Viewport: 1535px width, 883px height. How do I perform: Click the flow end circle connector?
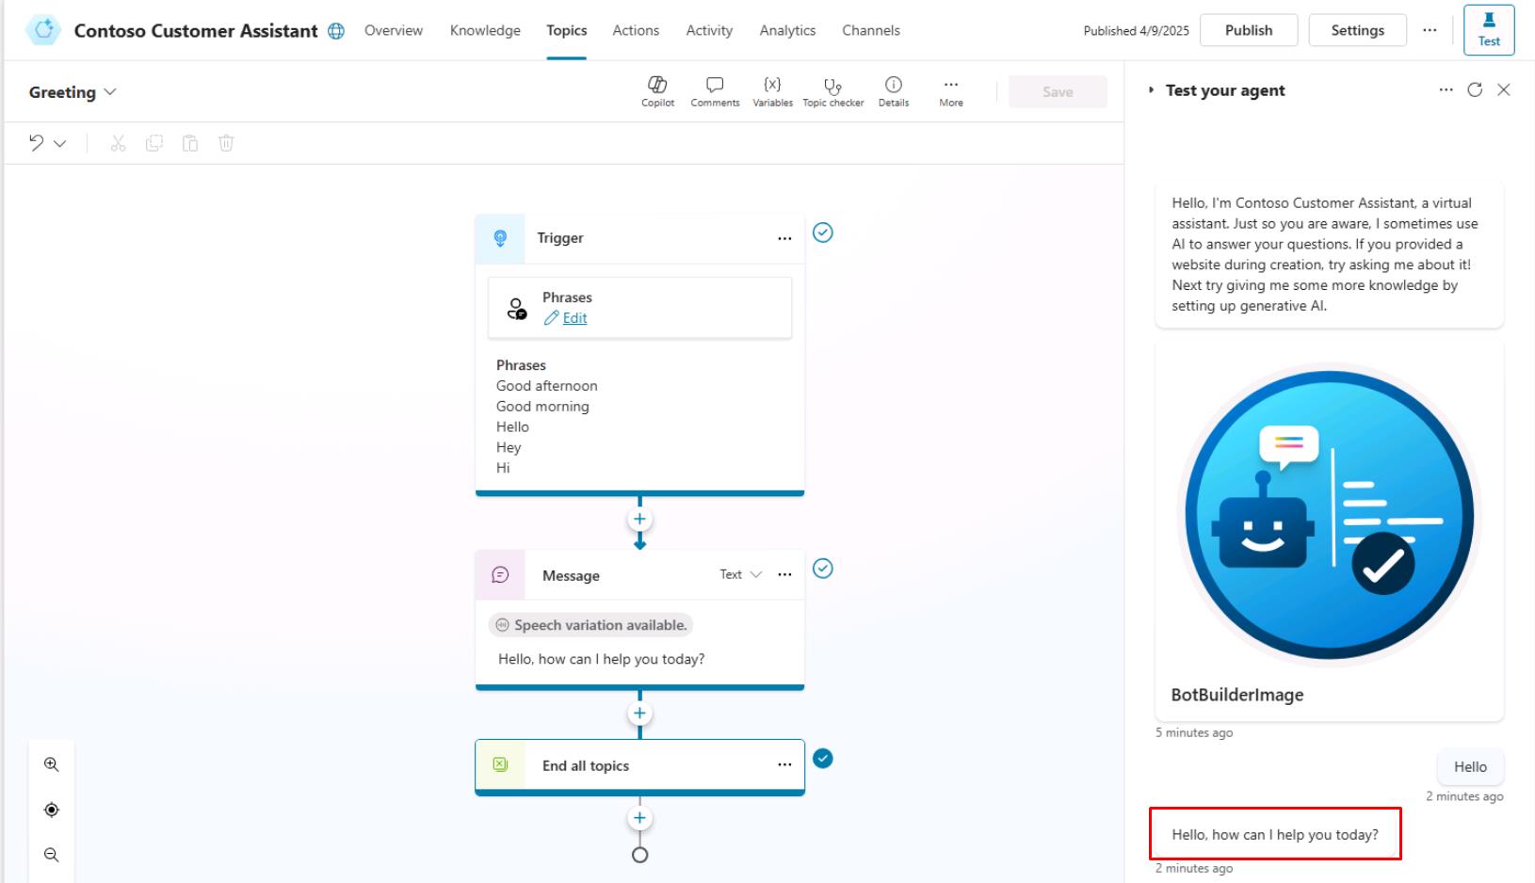pos(639,855)
